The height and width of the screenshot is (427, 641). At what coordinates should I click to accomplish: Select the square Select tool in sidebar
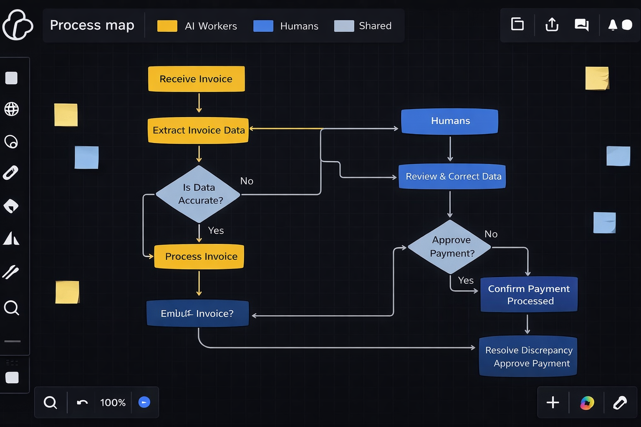click(12, 78)
